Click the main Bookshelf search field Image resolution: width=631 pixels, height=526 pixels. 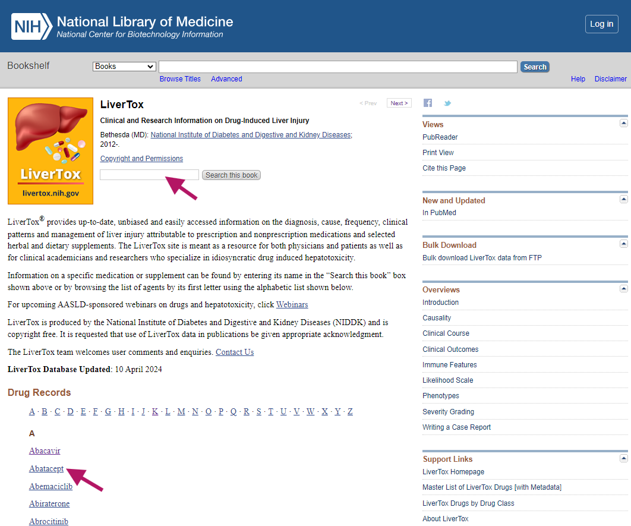338,67
